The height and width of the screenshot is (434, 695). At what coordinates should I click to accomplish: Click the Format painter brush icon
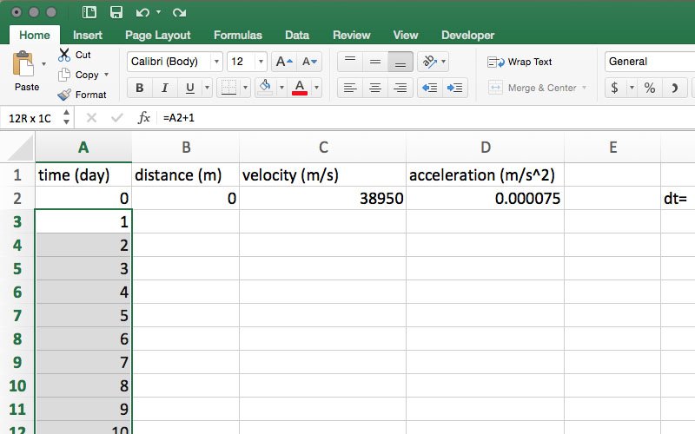tap(65, 95)
